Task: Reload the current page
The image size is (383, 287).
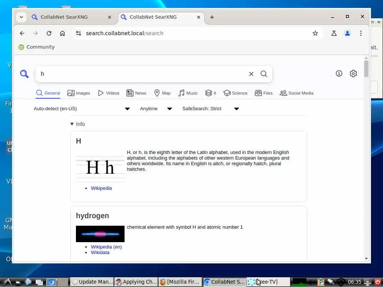Action: point(49,33)
